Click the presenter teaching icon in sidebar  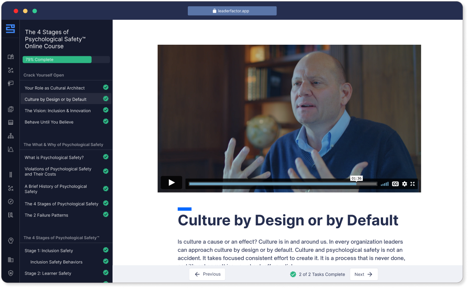click(x=11, y=83)
